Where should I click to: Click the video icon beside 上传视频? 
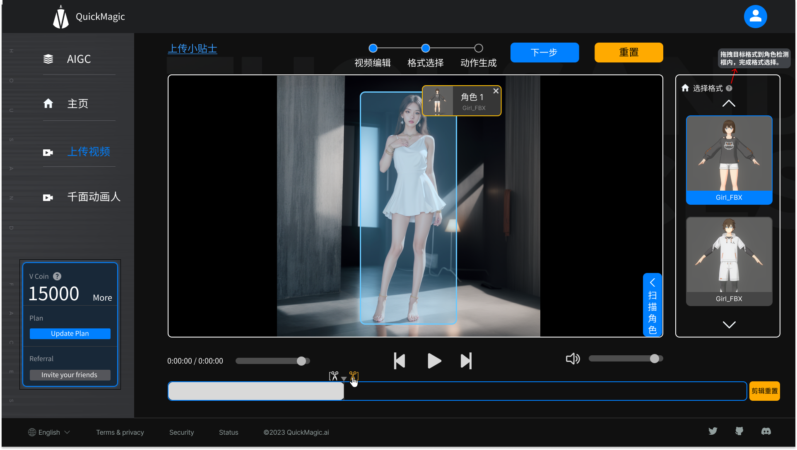click(x=48, y=153)
